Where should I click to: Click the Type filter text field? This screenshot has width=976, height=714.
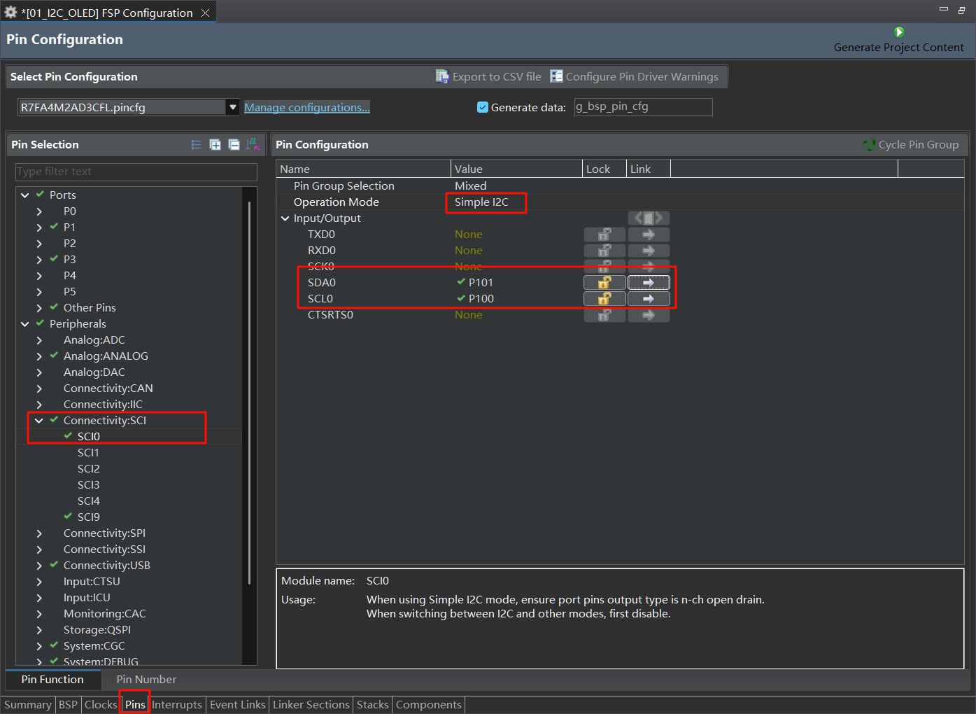136,171
